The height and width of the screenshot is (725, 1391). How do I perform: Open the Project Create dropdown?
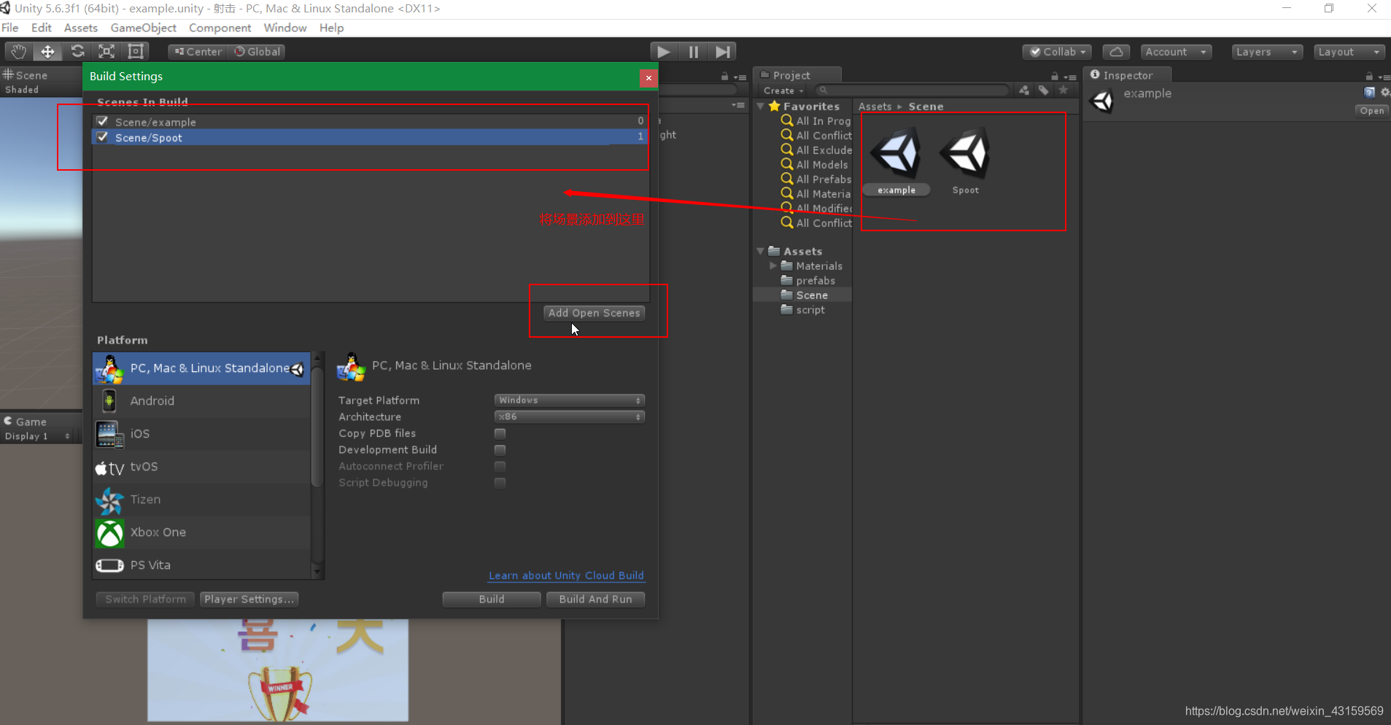[783, 90]
